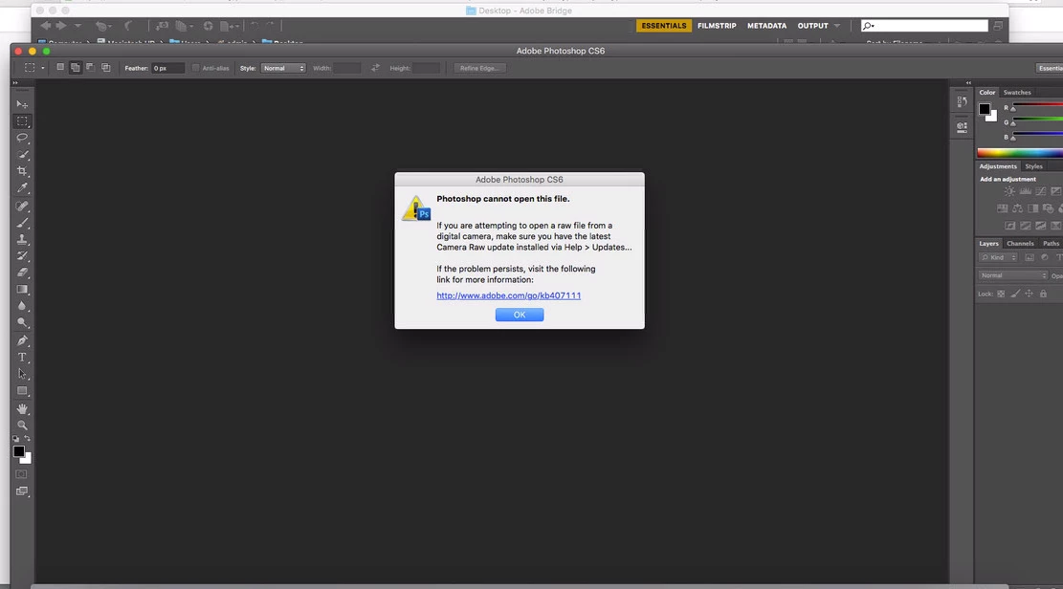Switch to the Swatches tab

pos(1017,92)
